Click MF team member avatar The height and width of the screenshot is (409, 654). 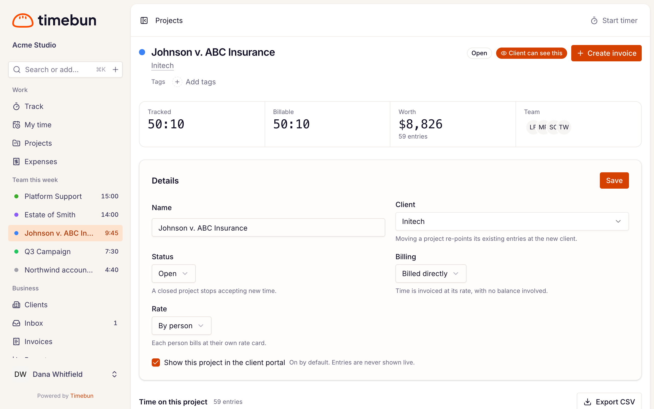click(x=543, y=127)
